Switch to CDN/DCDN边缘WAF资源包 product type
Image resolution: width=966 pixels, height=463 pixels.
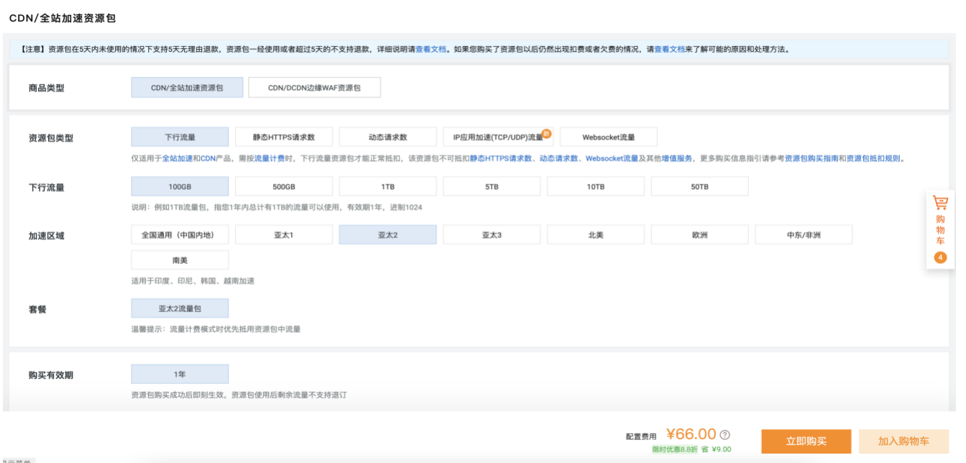[314, 88]
